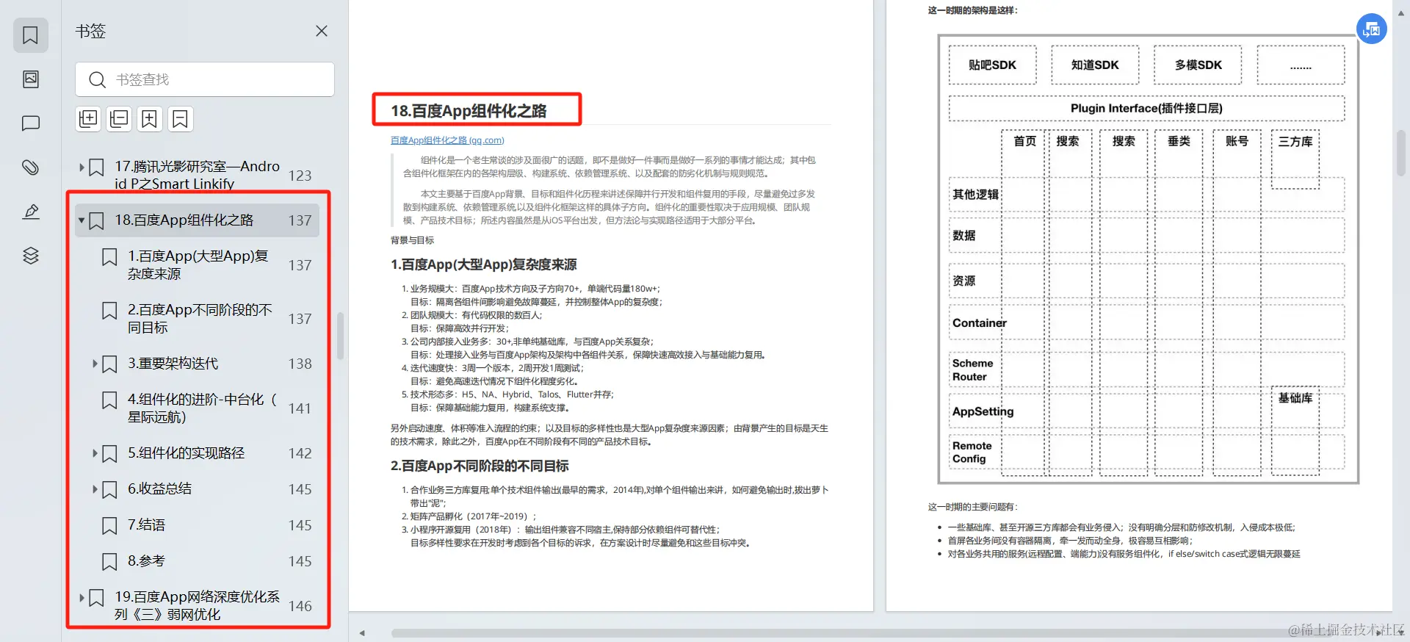Click the bookmarks panel vertical scrollbar
This screenshot has width=1410, height=642.
coord(340,336)
